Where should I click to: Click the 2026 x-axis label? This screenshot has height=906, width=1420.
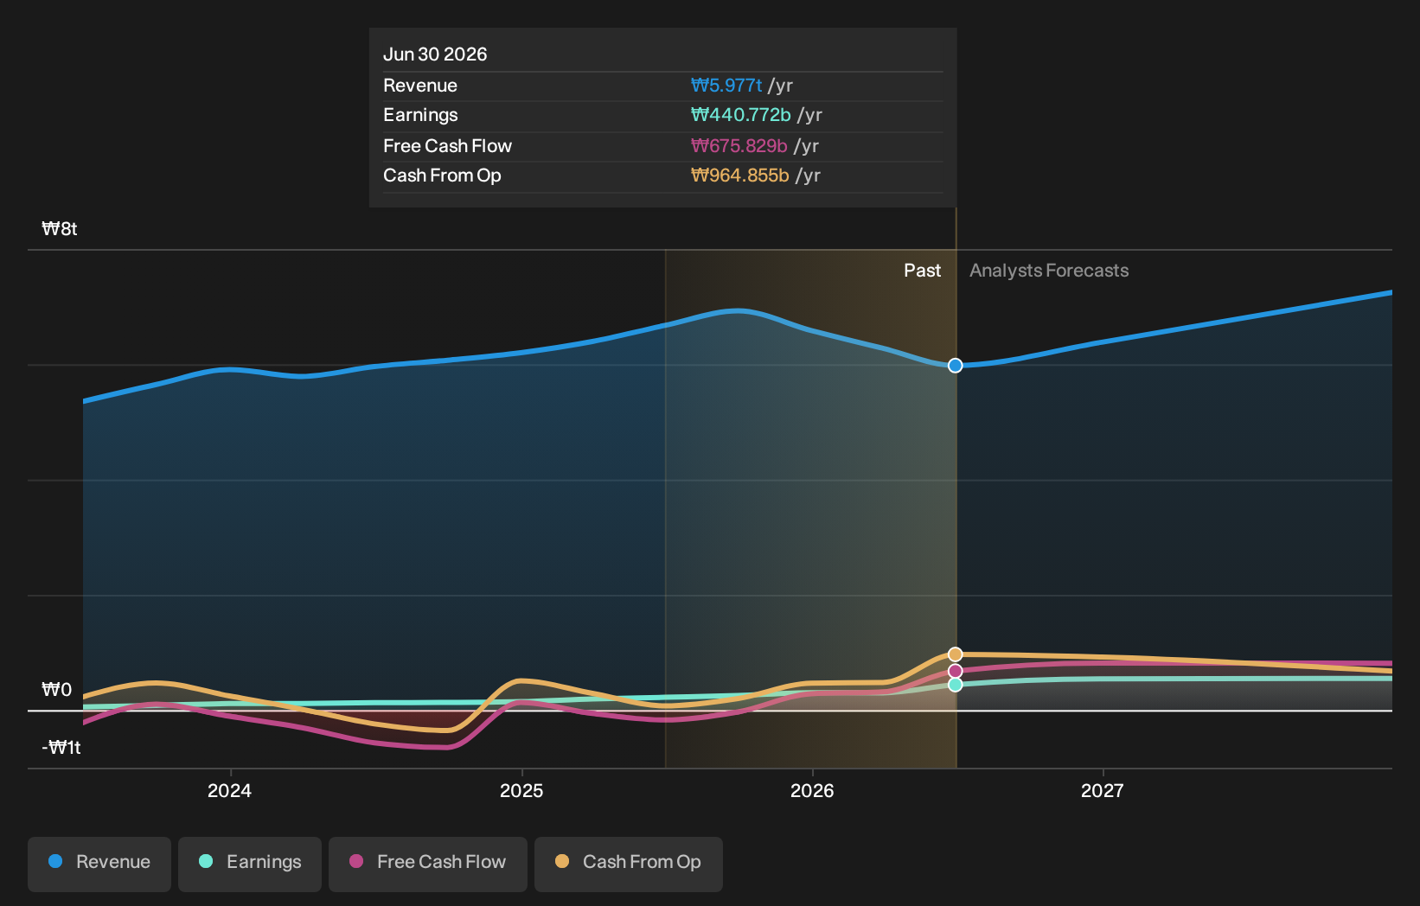812,790
